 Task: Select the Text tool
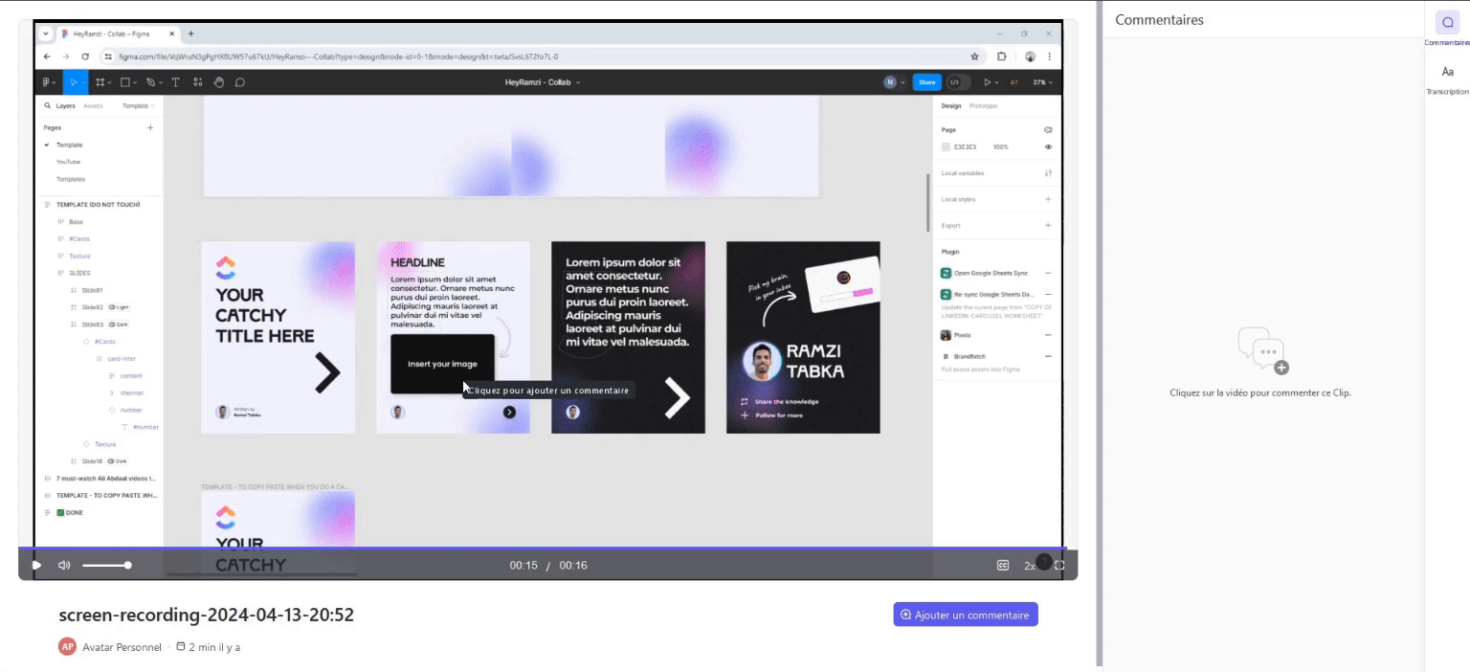coord(175,81)
